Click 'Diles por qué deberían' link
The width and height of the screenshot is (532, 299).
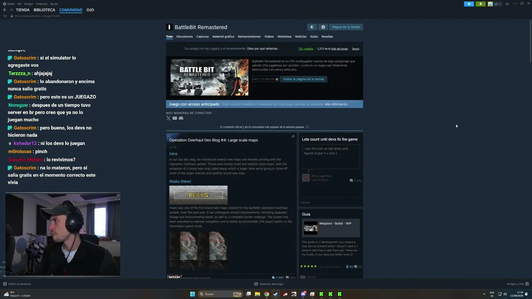tap(263, 49)
